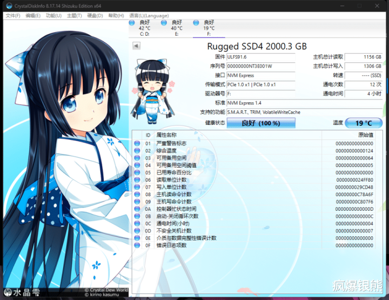This screenshot has height=300, width=389.
Task: Open the 硬盘(D) disk menu
Action: (x=95, y=16)
